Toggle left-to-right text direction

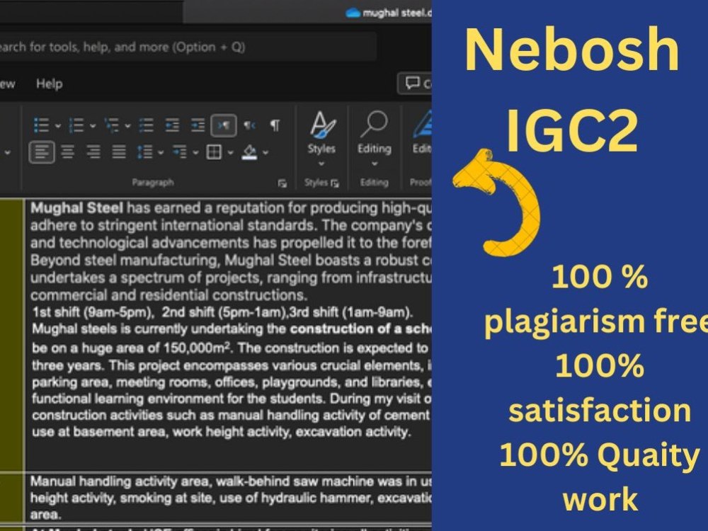tap(224, 125)
